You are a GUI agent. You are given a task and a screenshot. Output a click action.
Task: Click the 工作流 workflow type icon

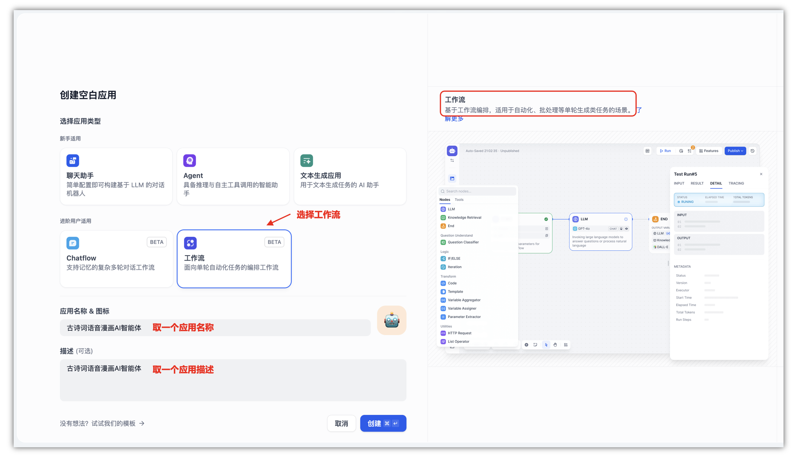coord(190,243)
